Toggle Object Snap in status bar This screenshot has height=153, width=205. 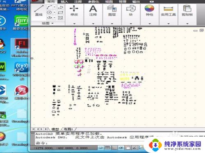click(x=128, y=148)
